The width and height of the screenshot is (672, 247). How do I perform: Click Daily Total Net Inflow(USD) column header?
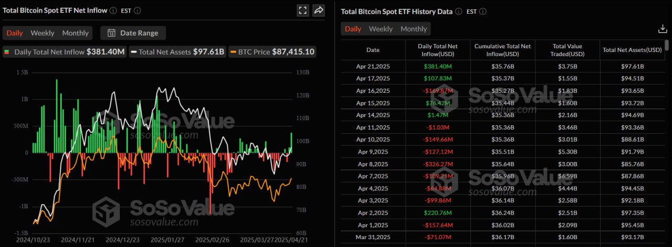click(x=437, y=50)
